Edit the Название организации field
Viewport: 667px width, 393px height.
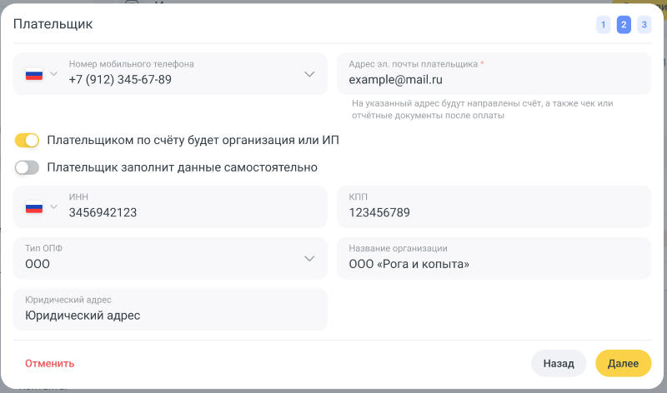(494, 264)
